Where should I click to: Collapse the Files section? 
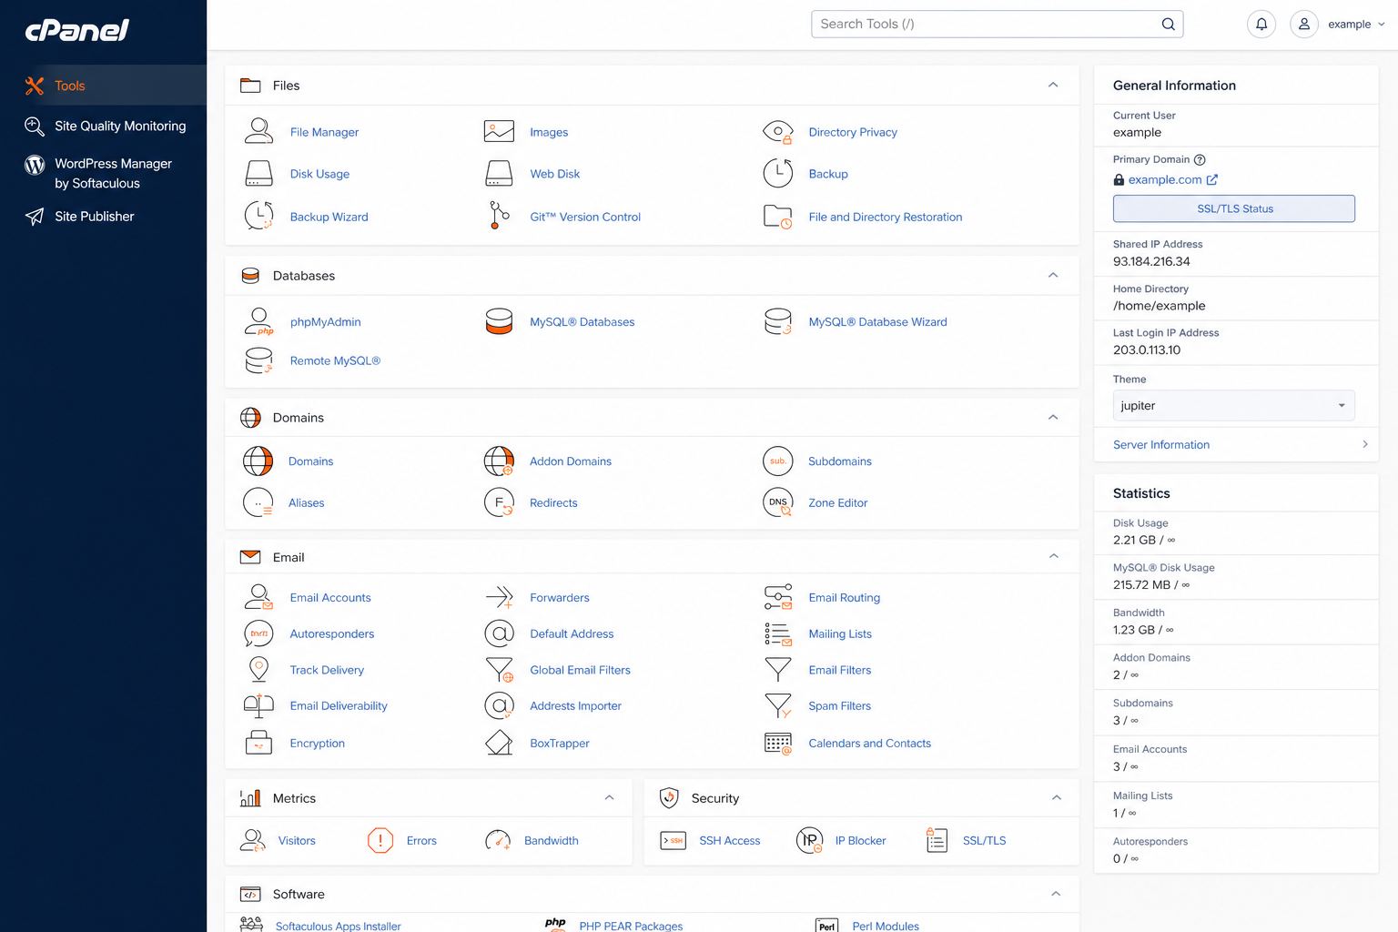coord(1053,85)
